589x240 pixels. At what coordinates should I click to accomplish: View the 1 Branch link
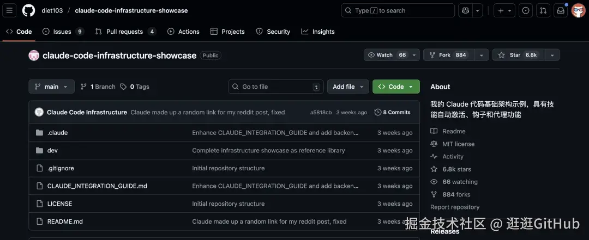click(x=98, y=87)
